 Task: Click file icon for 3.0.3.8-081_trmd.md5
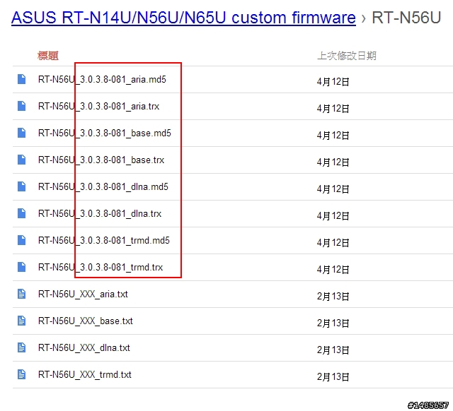22,240
